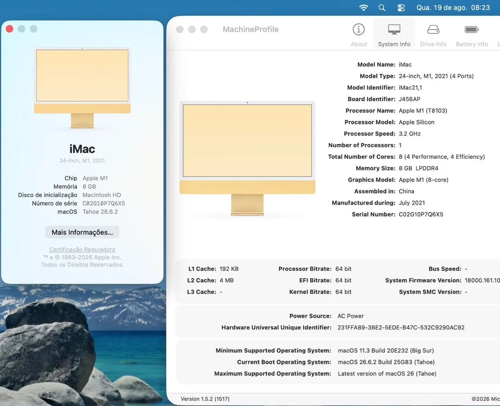Click the large yellow iMac image in MachineProfile
The width and height of the screenshot is (500, 406).
click(247, 158)
